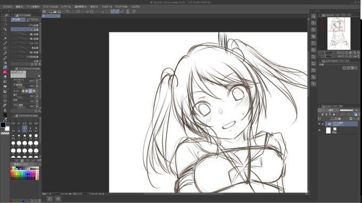Select the first anti-aliasing level circle
Screen dimensions: 362x203
tap(23, 91)
